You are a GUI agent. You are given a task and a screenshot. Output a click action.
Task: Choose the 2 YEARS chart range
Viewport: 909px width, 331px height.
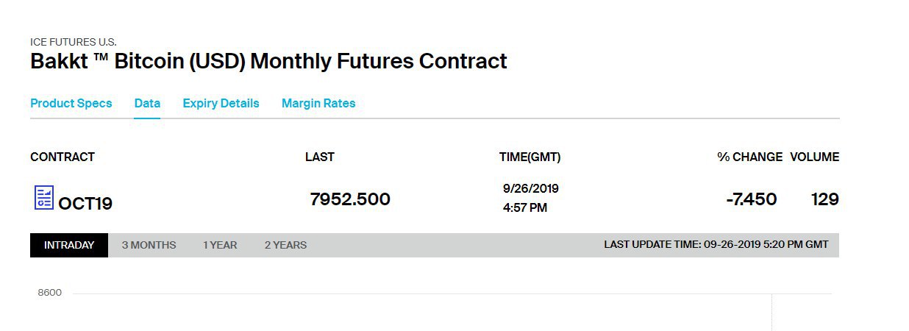pyautogui.click(x=285, y=245)
